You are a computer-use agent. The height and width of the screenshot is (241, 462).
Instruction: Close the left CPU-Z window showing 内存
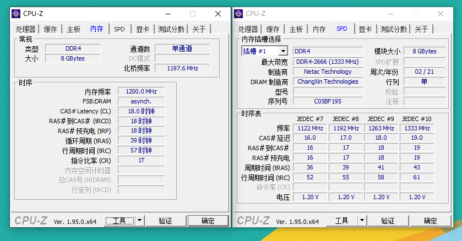pos(218,14)
